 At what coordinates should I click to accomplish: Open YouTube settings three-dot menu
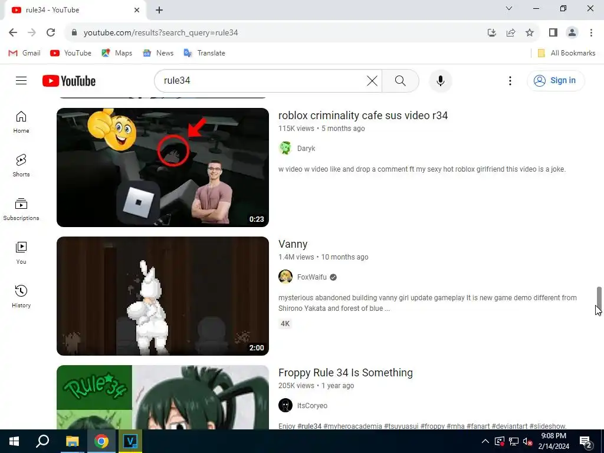coord(510,80)
